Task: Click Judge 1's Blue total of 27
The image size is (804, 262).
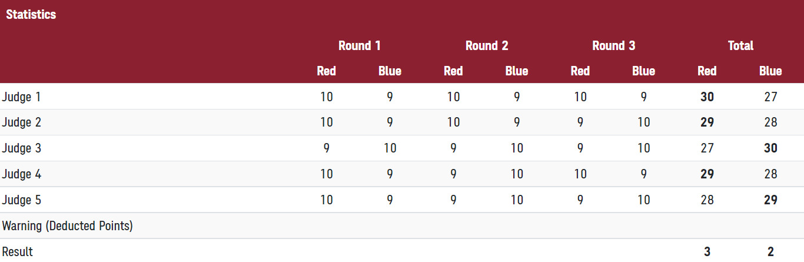Action: pos(770,97)
